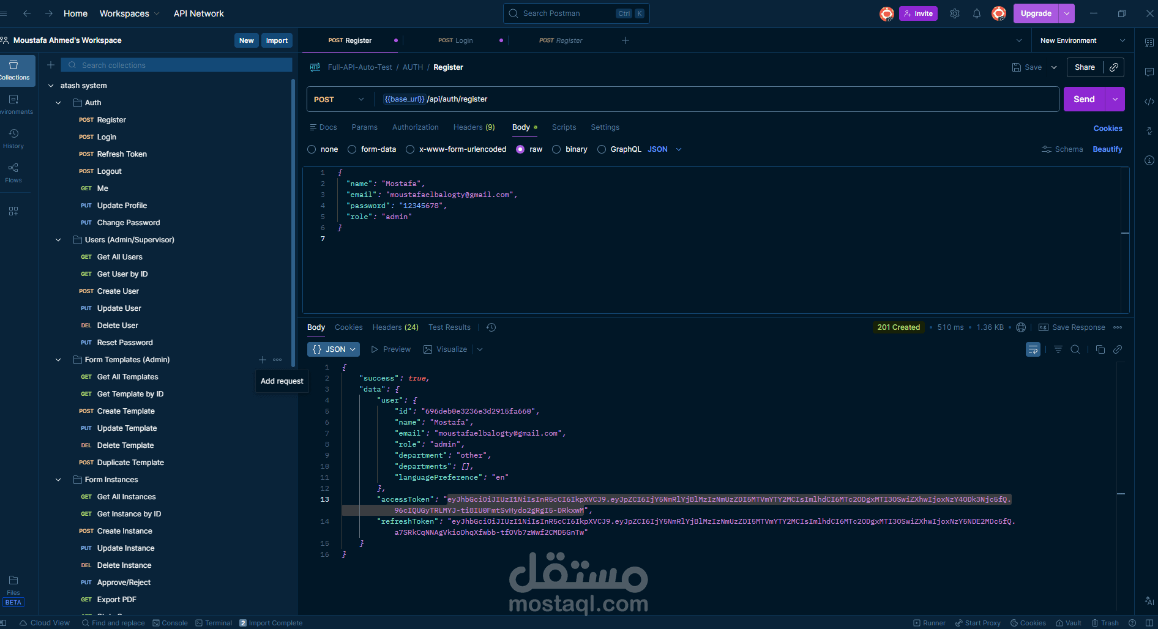Image resolution: width=1158 pixels, height=629 pixels.
Task: Switch to the Scripts tab
Action: coord(564,127)
